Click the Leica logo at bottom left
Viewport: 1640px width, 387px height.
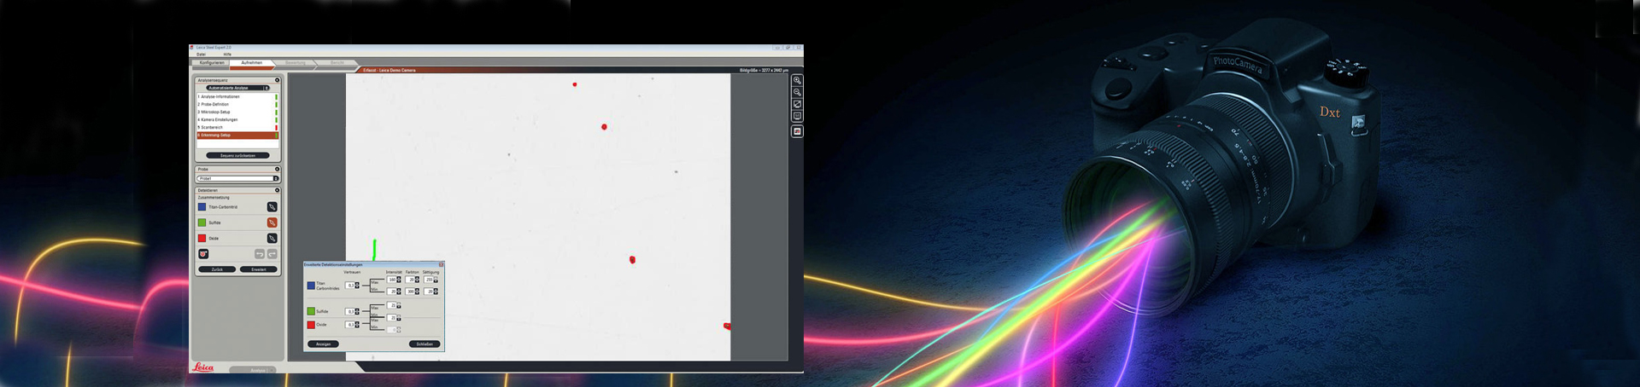(x=203, y=367)
